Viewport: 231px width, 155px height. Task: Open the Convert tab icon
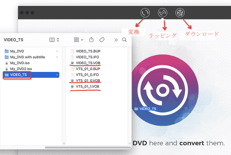click(x=145, y=12)
